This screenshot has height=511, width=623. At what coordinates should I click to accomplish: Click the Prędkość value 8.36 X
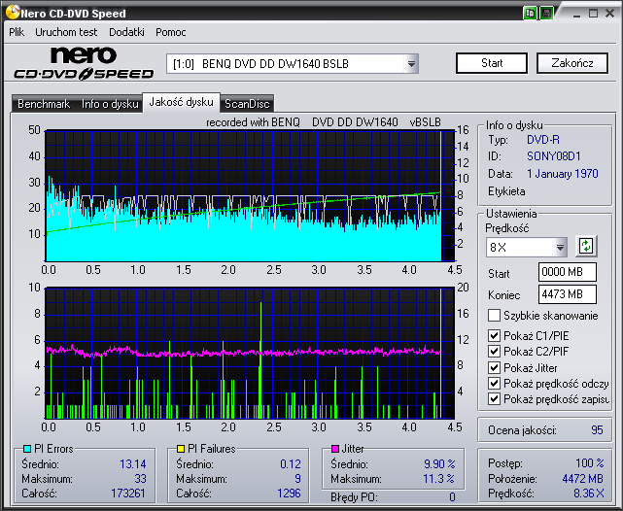[588, 494]
